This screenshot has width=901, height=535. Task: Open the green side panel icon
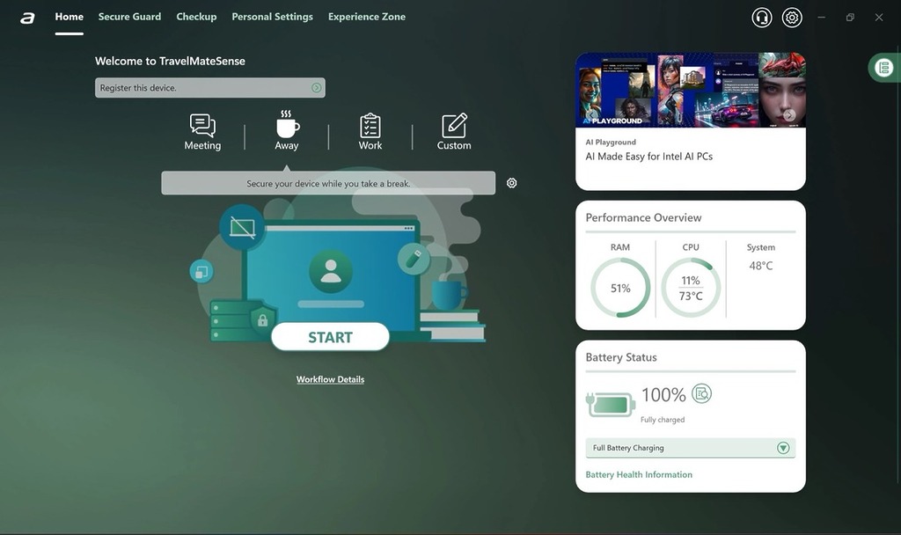883,67
